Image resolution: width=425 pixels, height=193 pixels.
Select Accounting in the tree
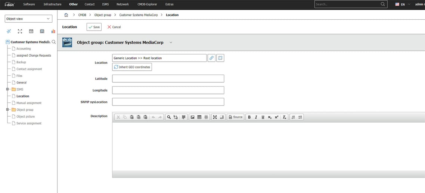point(24,49)
